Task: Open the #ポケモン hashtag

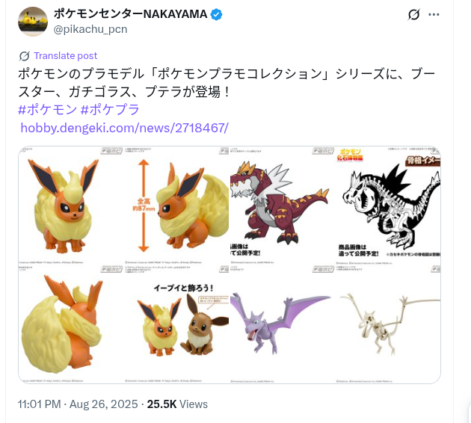Action: pos(47,110)
